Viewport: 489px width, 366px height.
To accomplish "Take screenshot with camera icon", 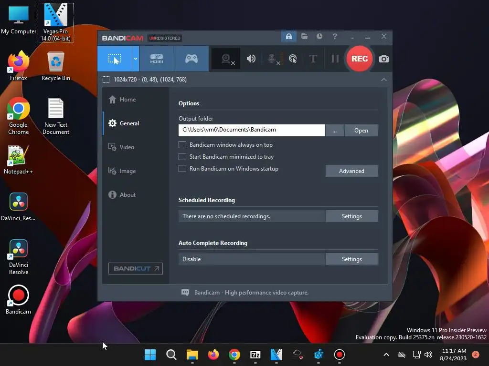I will pyautogui.click(x=383, y=59).
